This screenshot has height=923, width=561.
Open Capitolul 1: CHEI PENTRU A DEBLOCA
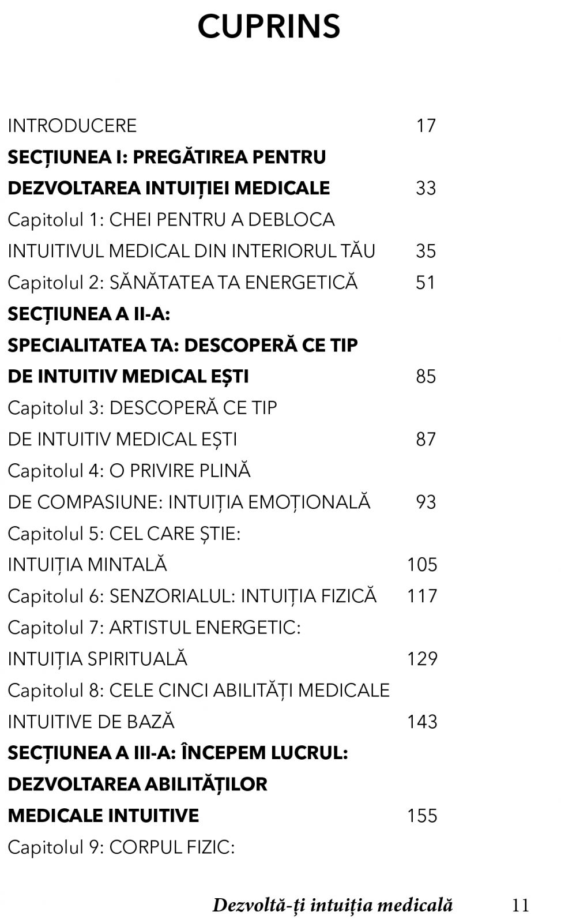171,220
